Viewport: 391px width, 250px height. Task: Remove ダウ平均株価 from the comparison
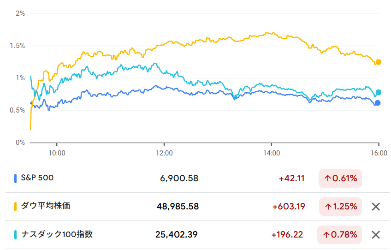tap(376, 207)
